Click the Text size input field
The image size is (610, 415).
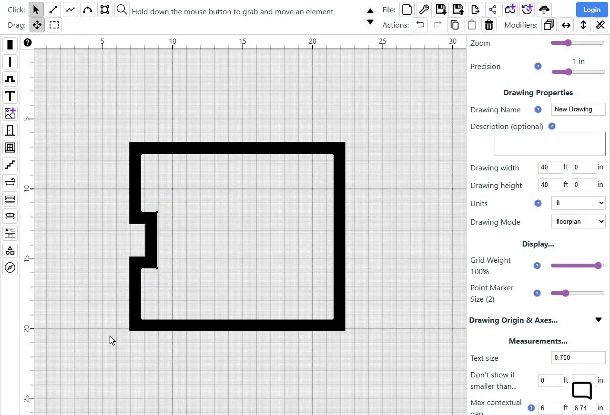click(x=578, y=357)
